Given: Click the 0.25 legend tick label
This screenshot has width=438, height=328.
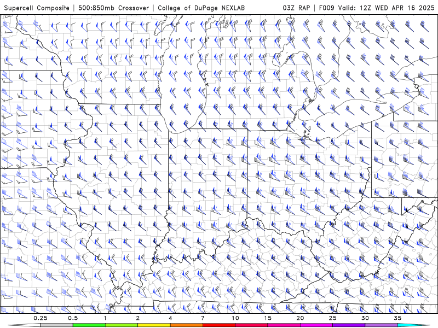Looking at the screenshot, I should [41, 318].
